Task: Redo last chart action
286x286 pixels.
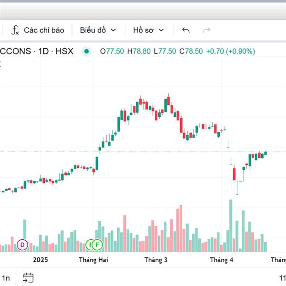Action: coord(206,31)
